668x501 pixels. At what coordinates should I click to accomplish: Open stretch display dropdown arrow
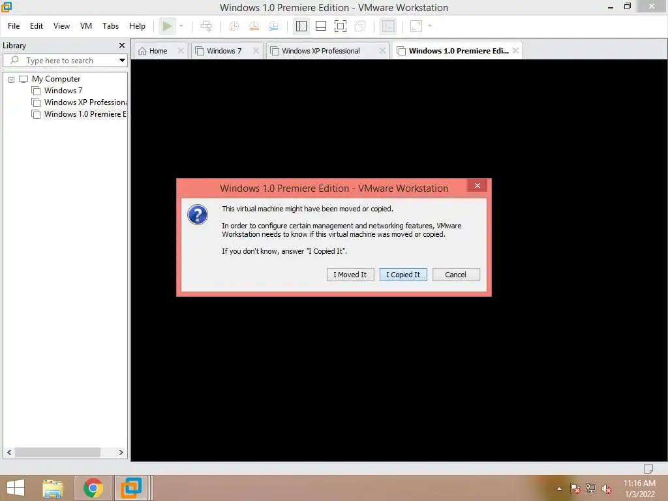pyautogui.click(x=430, y=26)
